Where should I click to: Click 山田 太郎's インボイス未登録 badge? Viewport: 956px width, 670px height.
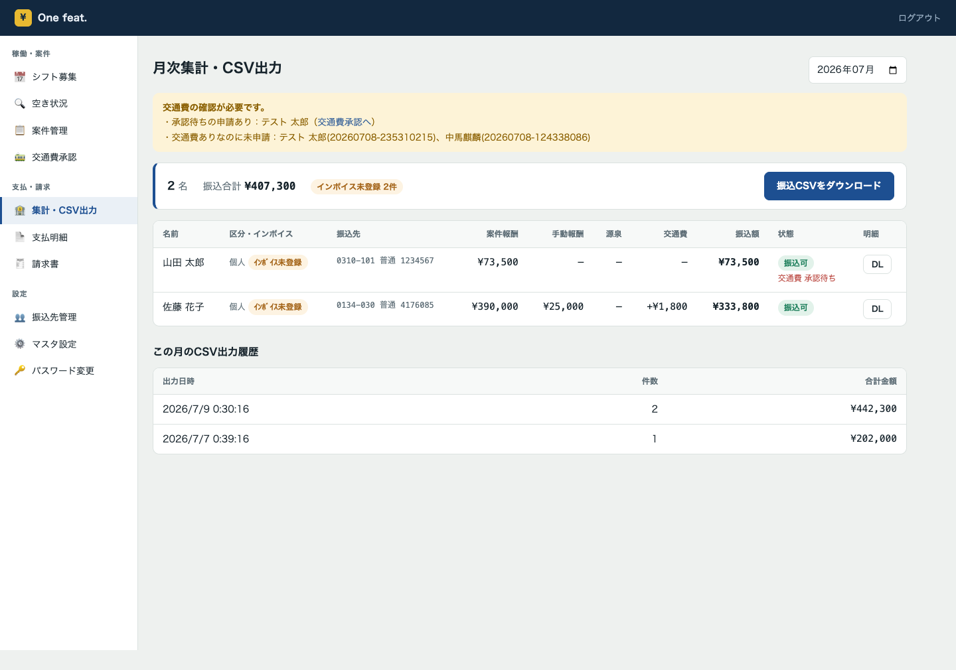point(278,263)
